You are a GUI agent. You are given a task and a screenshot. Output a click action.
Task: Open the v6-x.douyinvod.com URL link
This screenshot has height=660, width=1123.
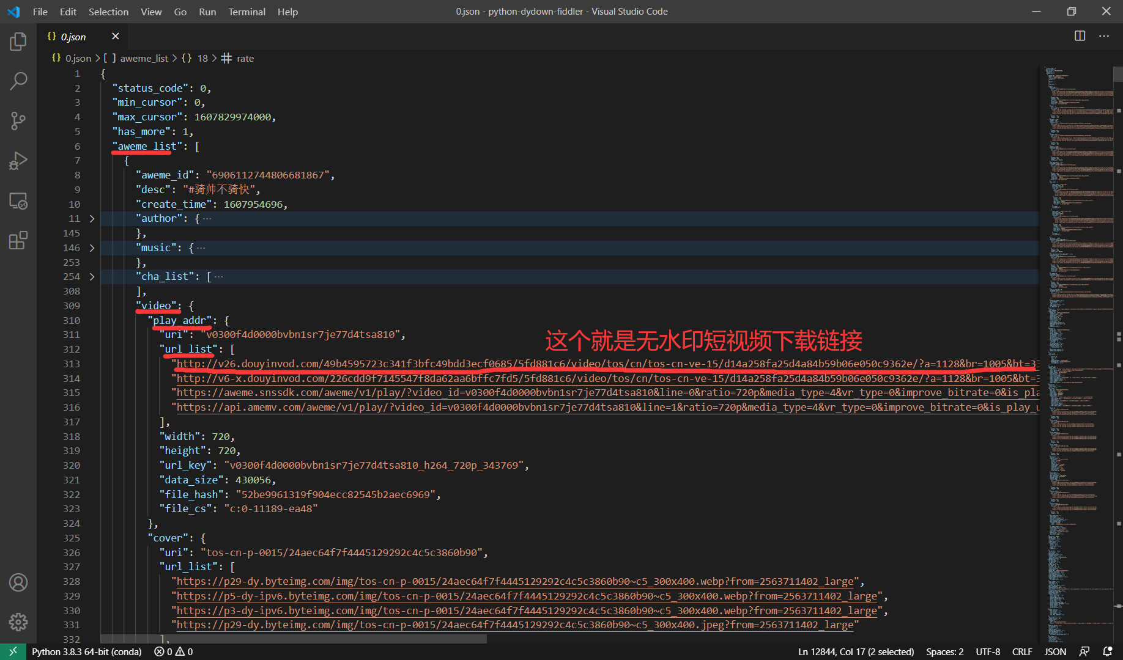(x=607, y=379)
